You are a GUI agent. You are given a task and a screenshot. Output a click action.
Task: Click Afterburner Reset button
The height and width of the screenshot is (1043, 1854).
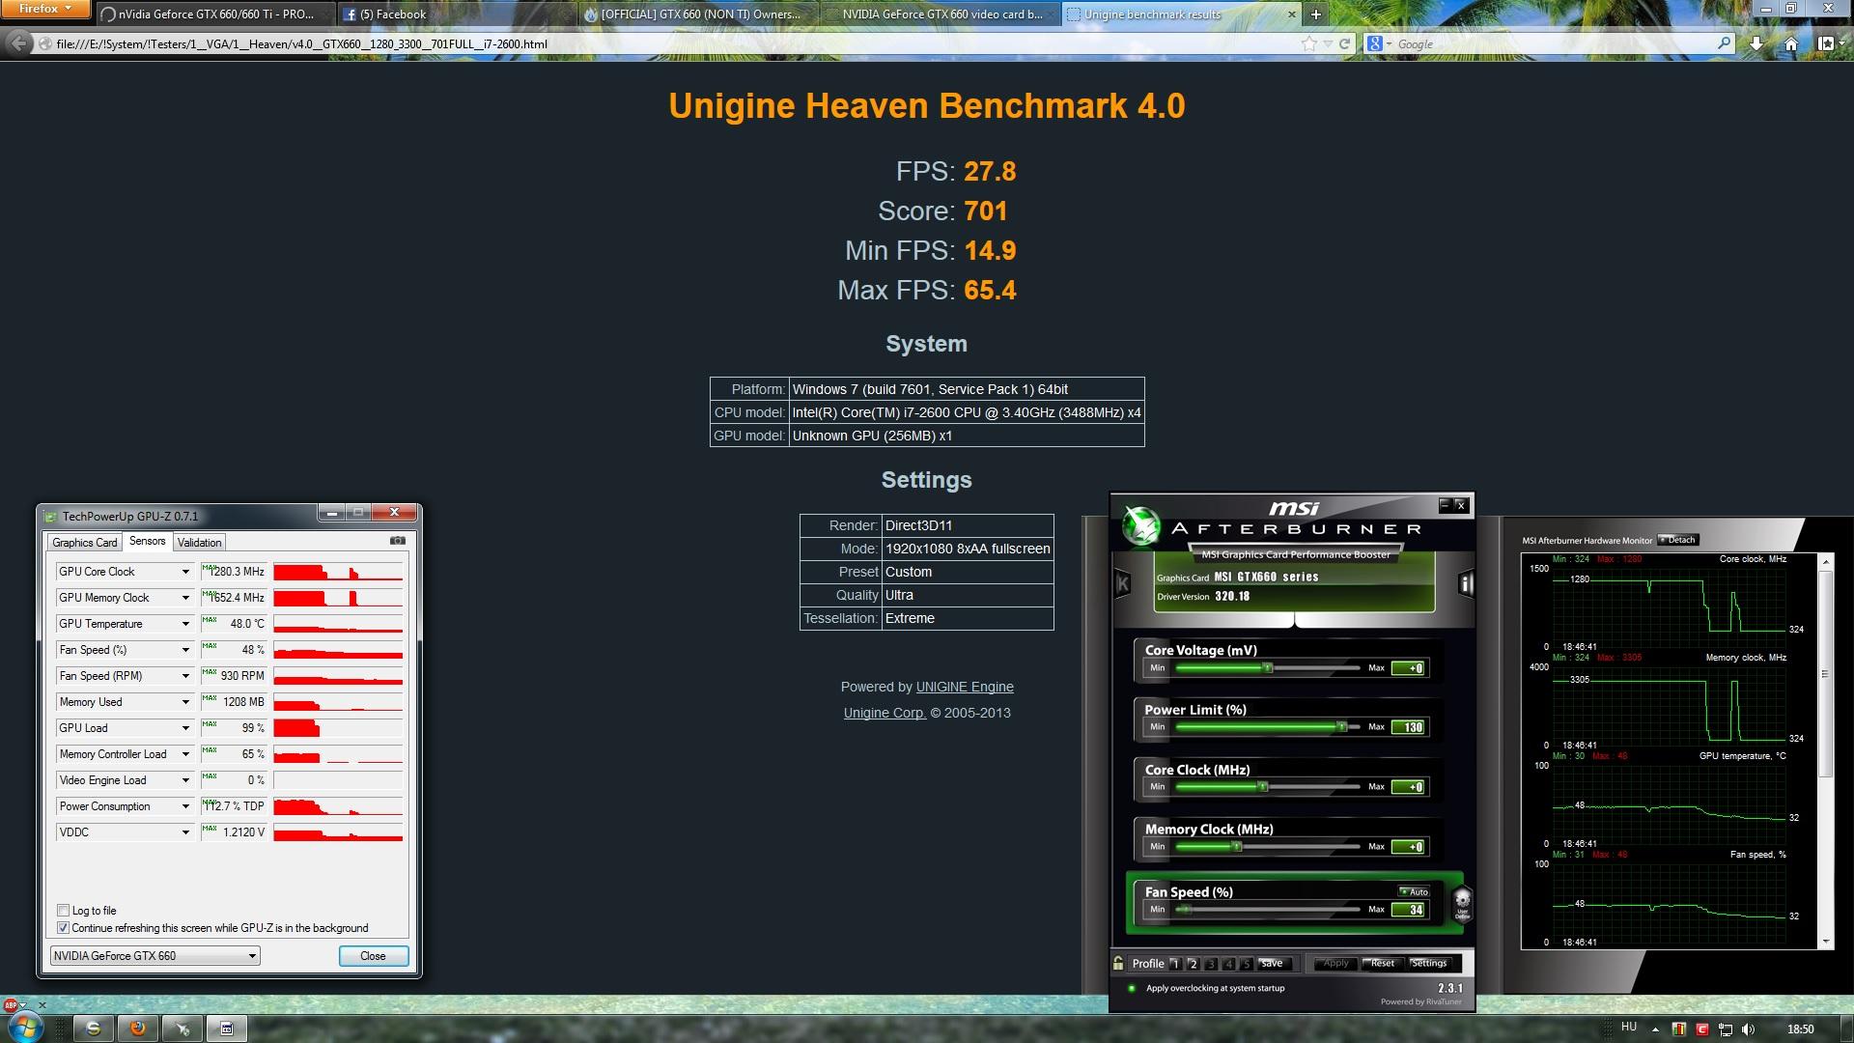(x=1382, y=963)
